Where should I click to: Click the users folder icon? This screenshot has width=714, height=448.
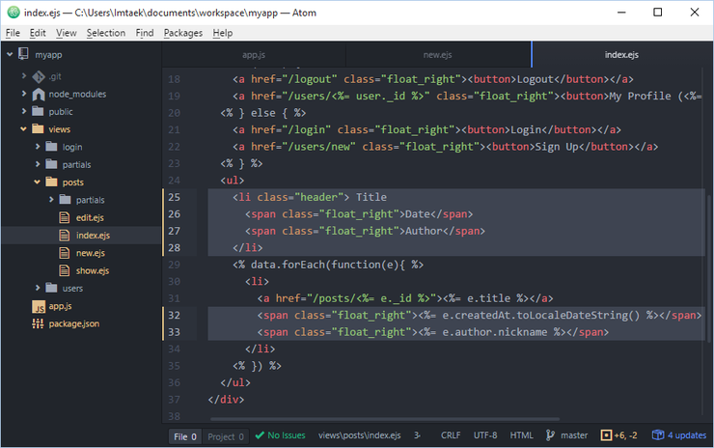pyautogui.click(x=52, y=288)
